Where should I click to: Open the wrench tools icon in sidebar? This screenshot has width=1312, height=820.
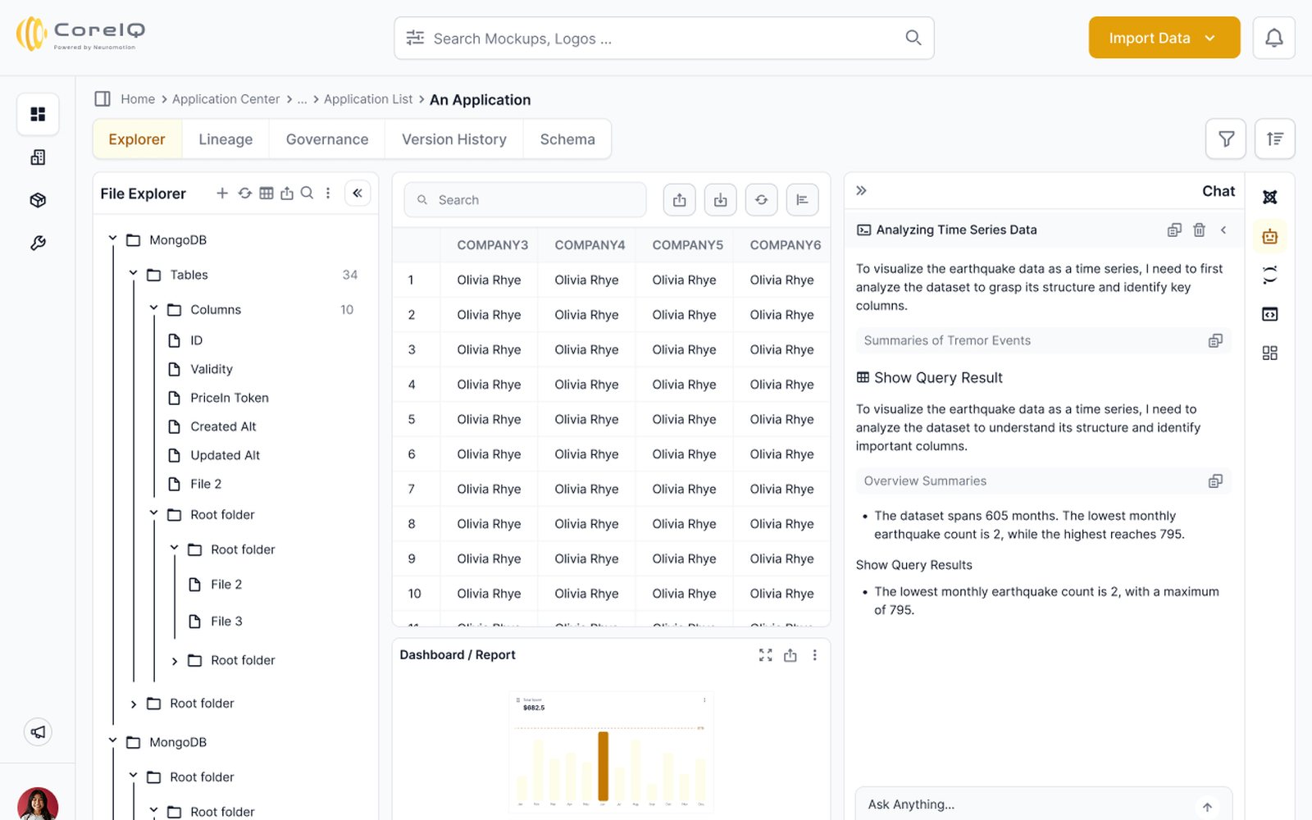pos(38,243)
